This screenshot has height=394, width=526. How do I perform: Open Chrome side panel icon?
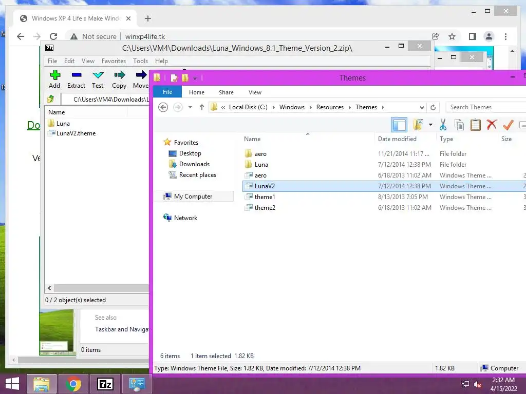473,36
